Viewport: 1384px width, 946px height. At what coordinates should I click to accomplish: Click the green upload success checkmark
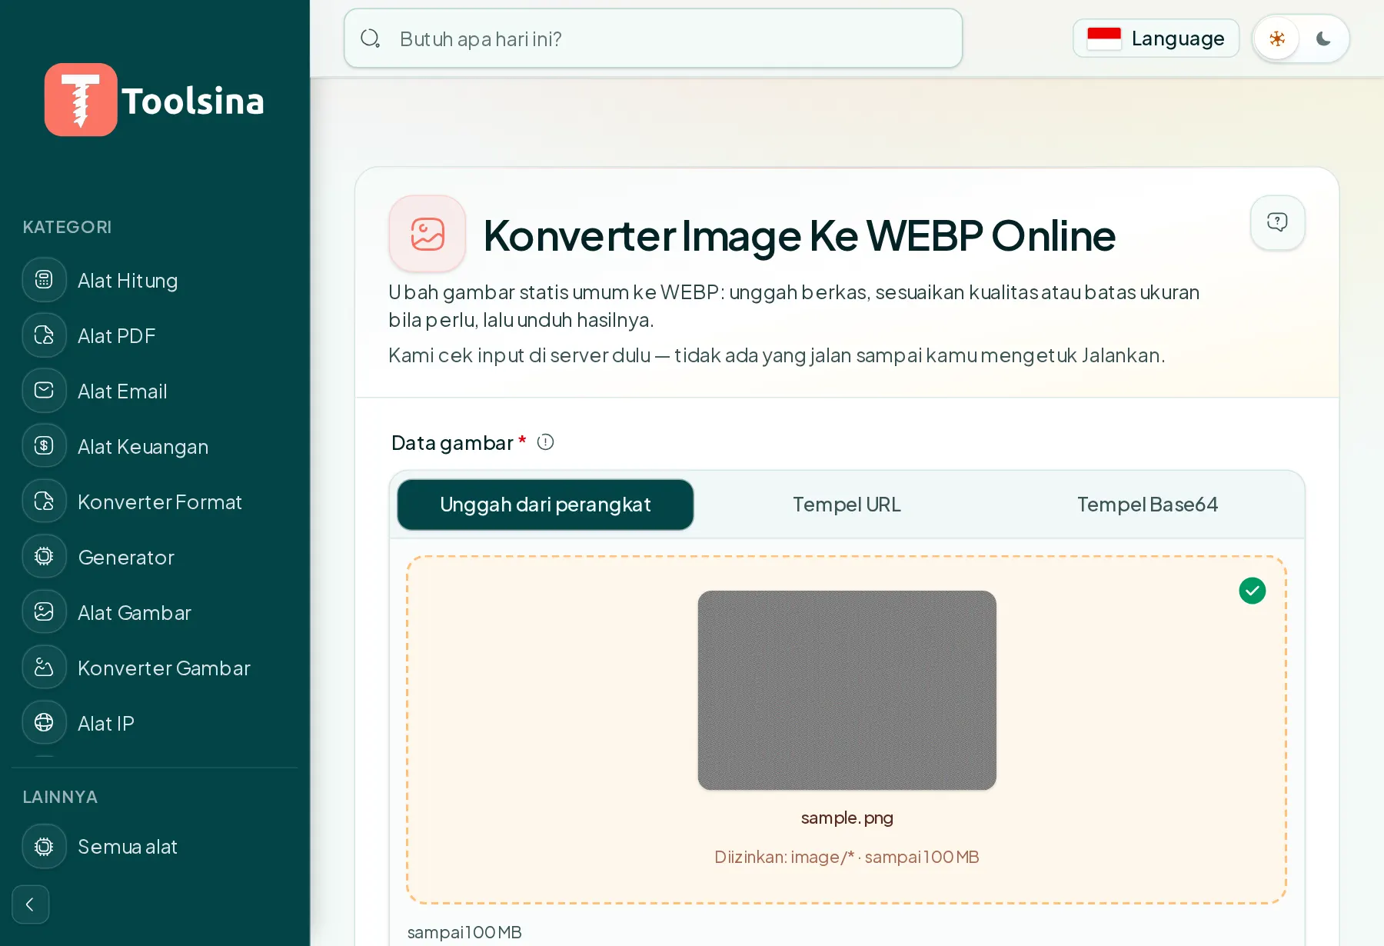(1253, 591)
